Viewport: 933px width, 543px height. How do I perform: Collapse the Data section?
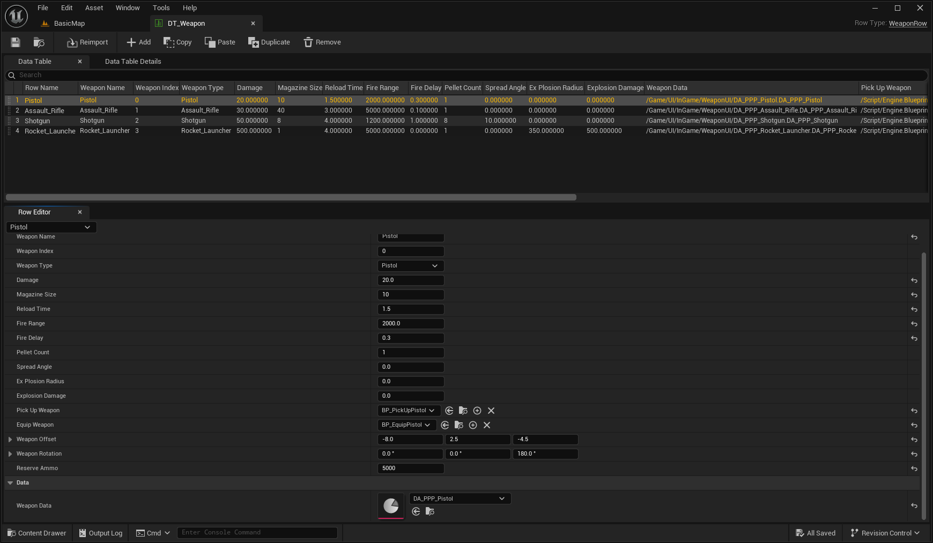(x=10, y=483)
